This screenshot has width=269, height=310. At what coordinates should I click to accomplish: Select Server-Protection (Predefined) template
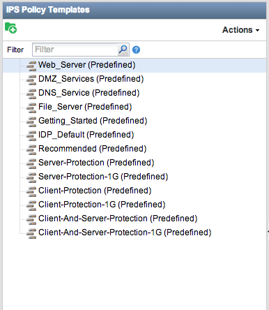[x=96, y=163]
